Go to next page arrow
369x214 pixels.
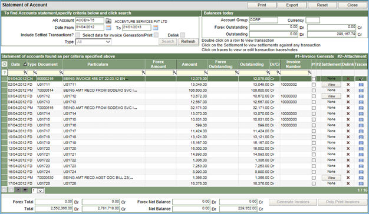pyautogui.click(x=18, y=189)
